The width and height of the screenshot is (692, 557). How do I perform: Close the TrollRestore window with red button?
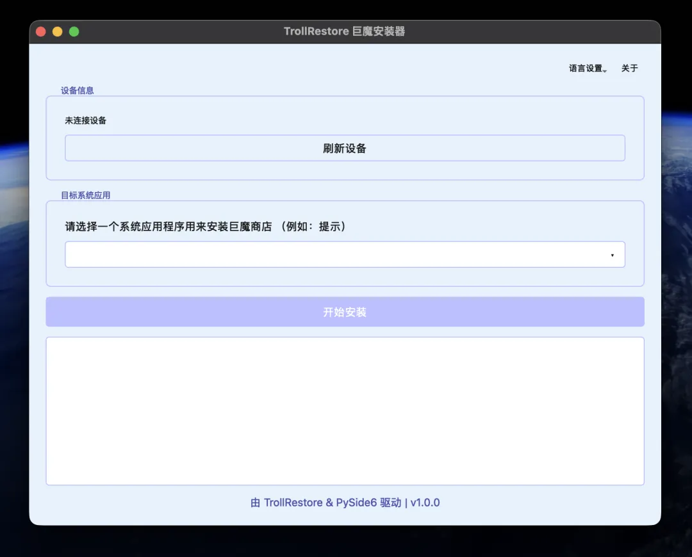click(41, 32)
